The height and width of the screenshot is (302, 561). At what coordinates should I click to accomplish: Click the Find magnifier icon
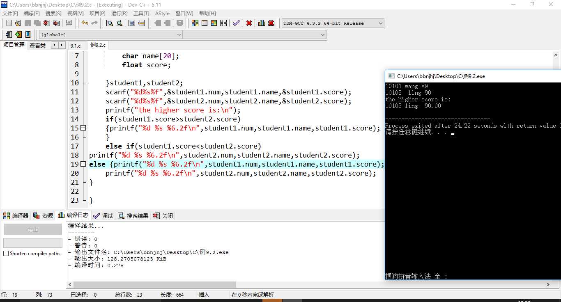(x=110, y=23)
